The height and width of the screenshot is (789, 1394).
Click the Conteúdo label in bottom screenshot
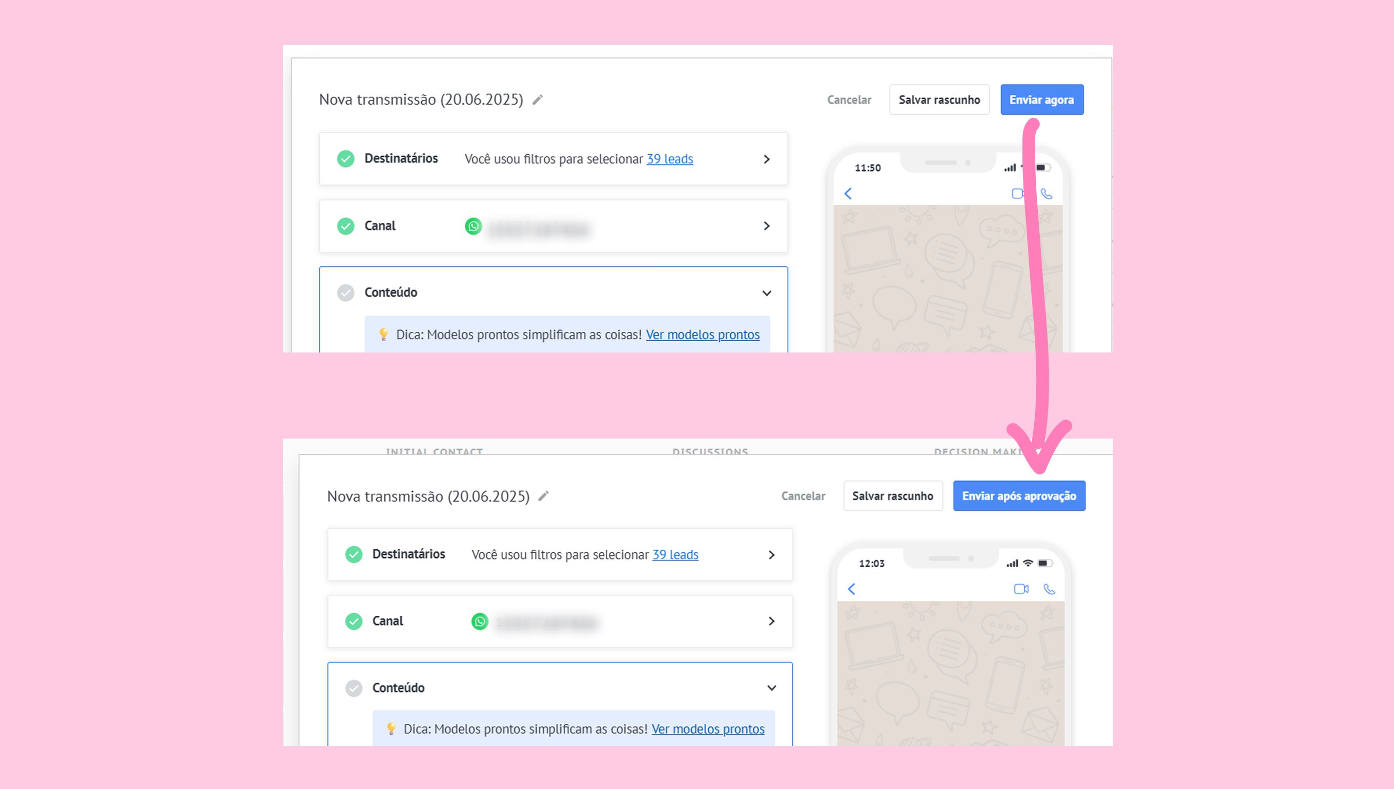pyautogui.click(x=398, y=688)
